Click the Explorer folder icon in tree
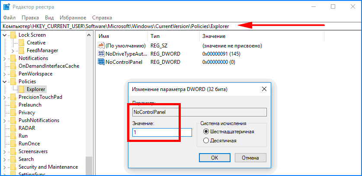Viewport: 362px width, 176px height. [21, 89]
